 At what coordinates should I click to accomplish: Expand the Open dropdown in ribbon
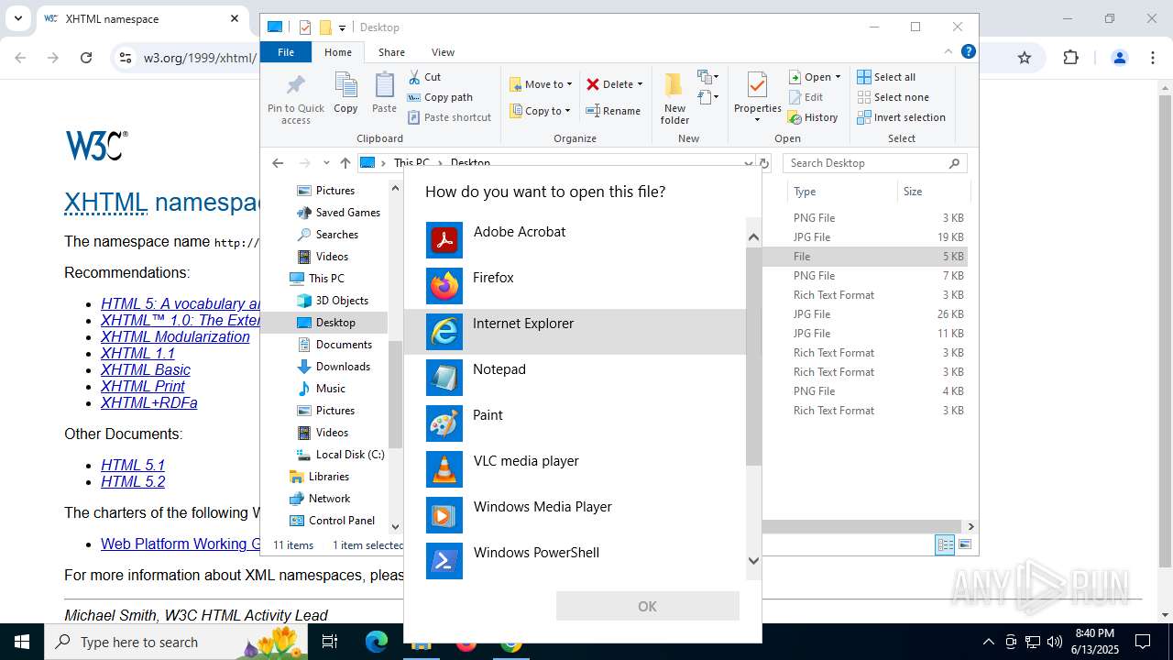pos(838,77)
